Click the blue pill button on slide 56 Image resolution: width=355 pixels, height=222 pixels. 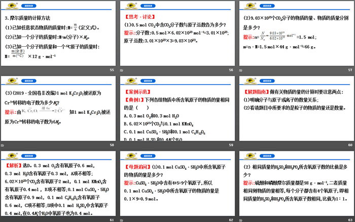point(148,6)
